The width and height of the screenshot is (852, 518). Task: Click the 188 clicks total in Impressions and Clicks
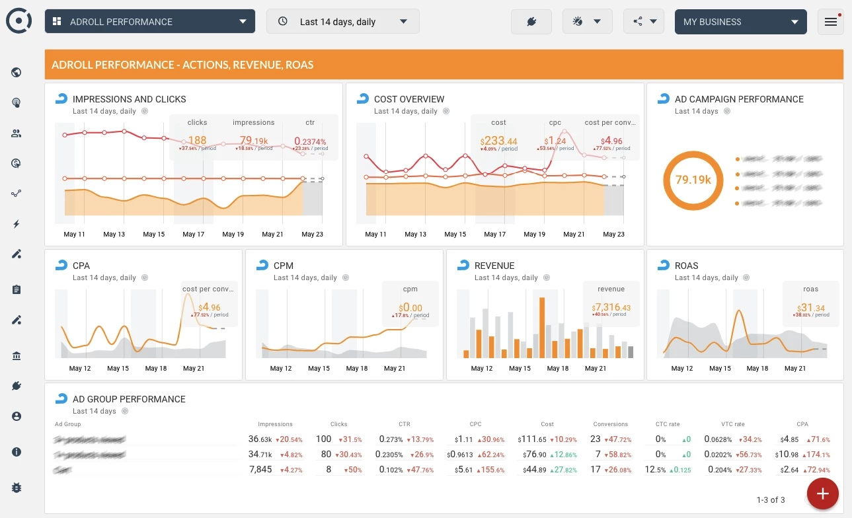click(x=197, y=141)
